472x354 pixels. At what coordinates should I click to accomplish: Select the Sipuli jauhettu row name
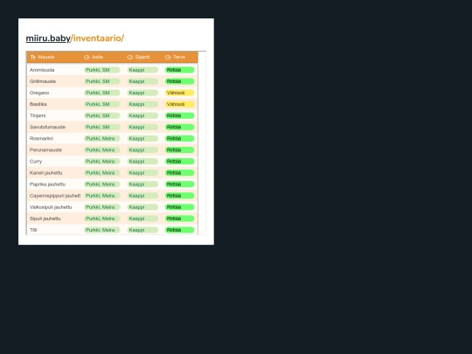pyautogui.click(x=45, y=219)
